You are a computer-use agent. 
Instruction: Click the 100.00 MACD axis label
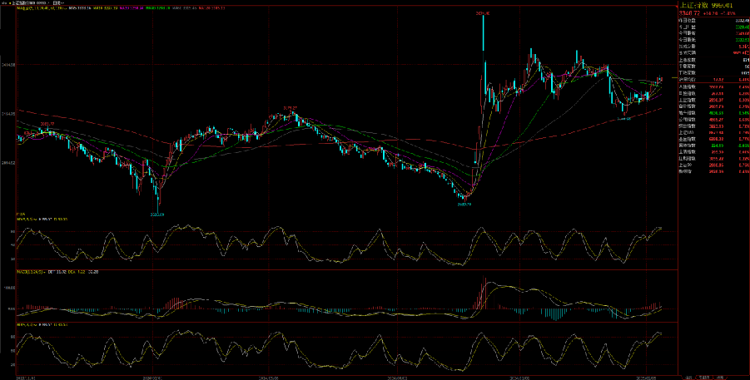pyautogui.click(x=10, y=288)
